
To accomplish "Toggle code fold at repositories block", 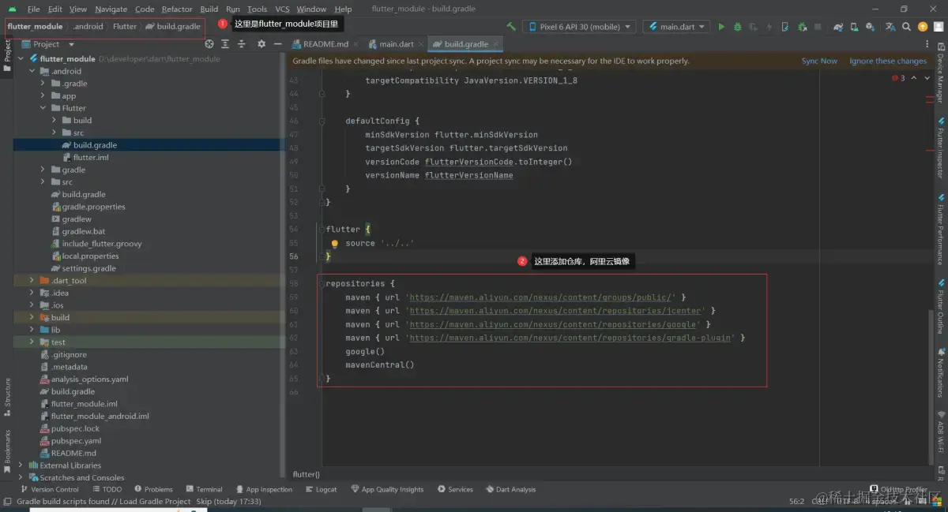I will click(x=322, y=283).
